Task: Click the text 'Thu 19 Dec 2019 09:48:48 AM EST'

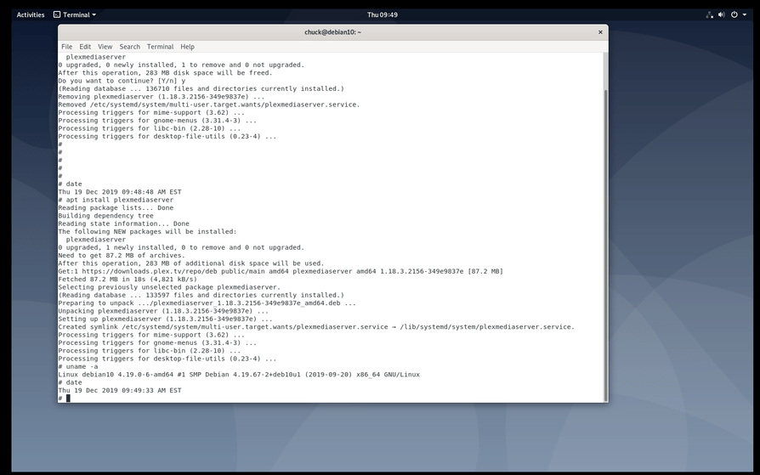Action: [120, 192]
